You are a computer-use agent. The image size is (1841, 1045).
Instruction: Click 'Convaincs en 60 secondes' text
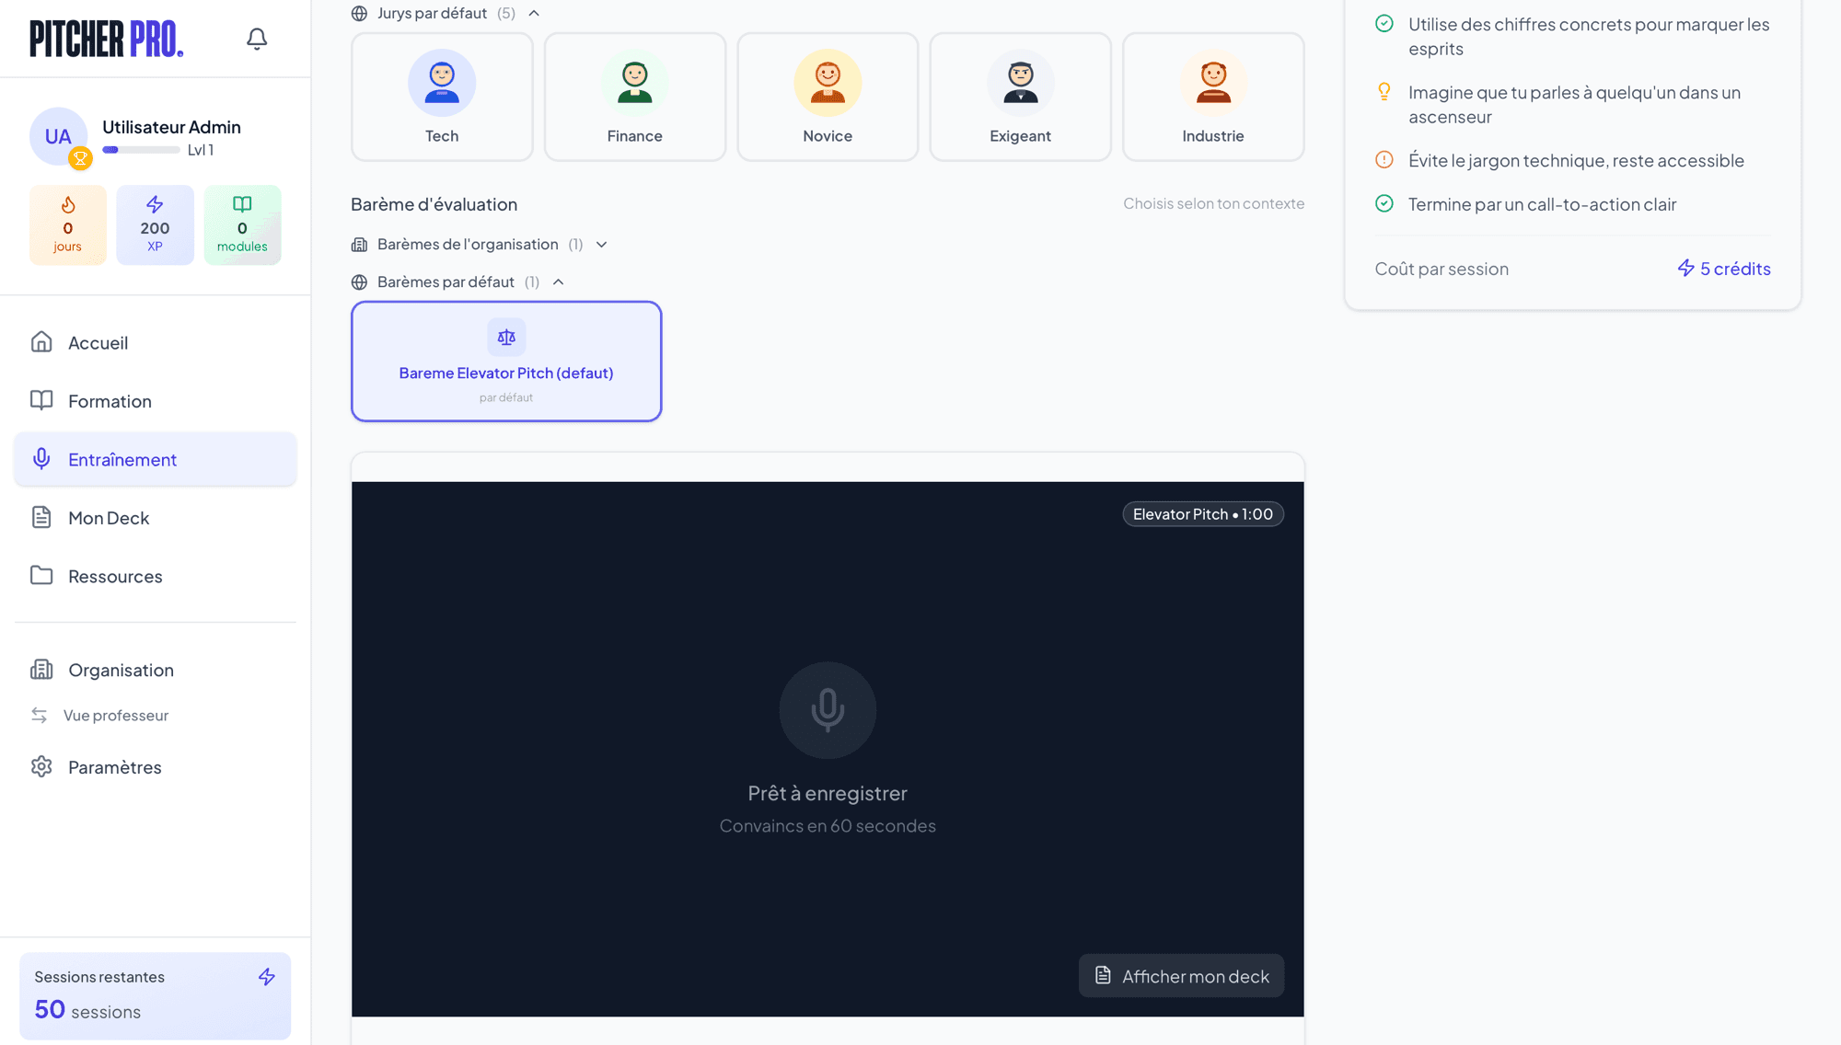[x=828, y=826]
